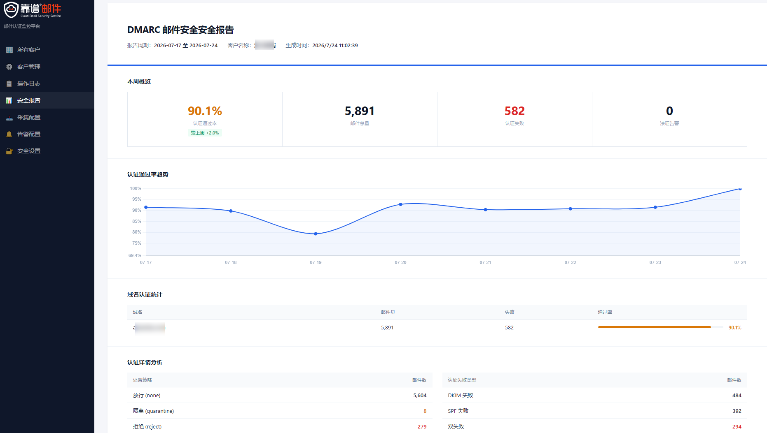The height and width of the screenshot is (433, 767).
Task: Click the 安全报告 chart icon
Action: [x=9, y=100]
